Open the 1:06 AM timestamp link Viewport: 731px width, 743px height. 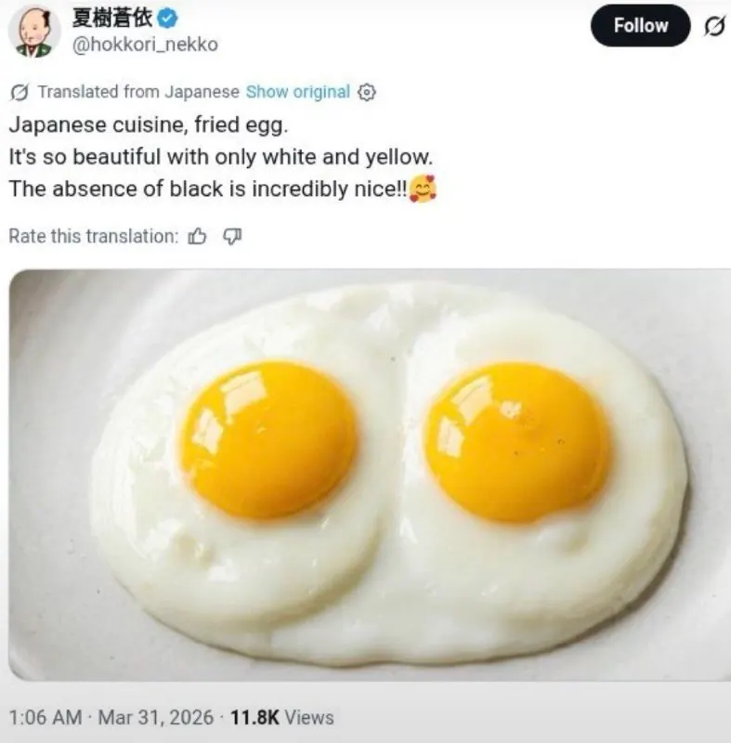(x=46, y=717)
